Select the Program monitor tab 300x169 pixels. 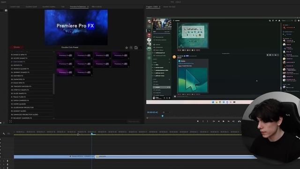tap(152, 7)
